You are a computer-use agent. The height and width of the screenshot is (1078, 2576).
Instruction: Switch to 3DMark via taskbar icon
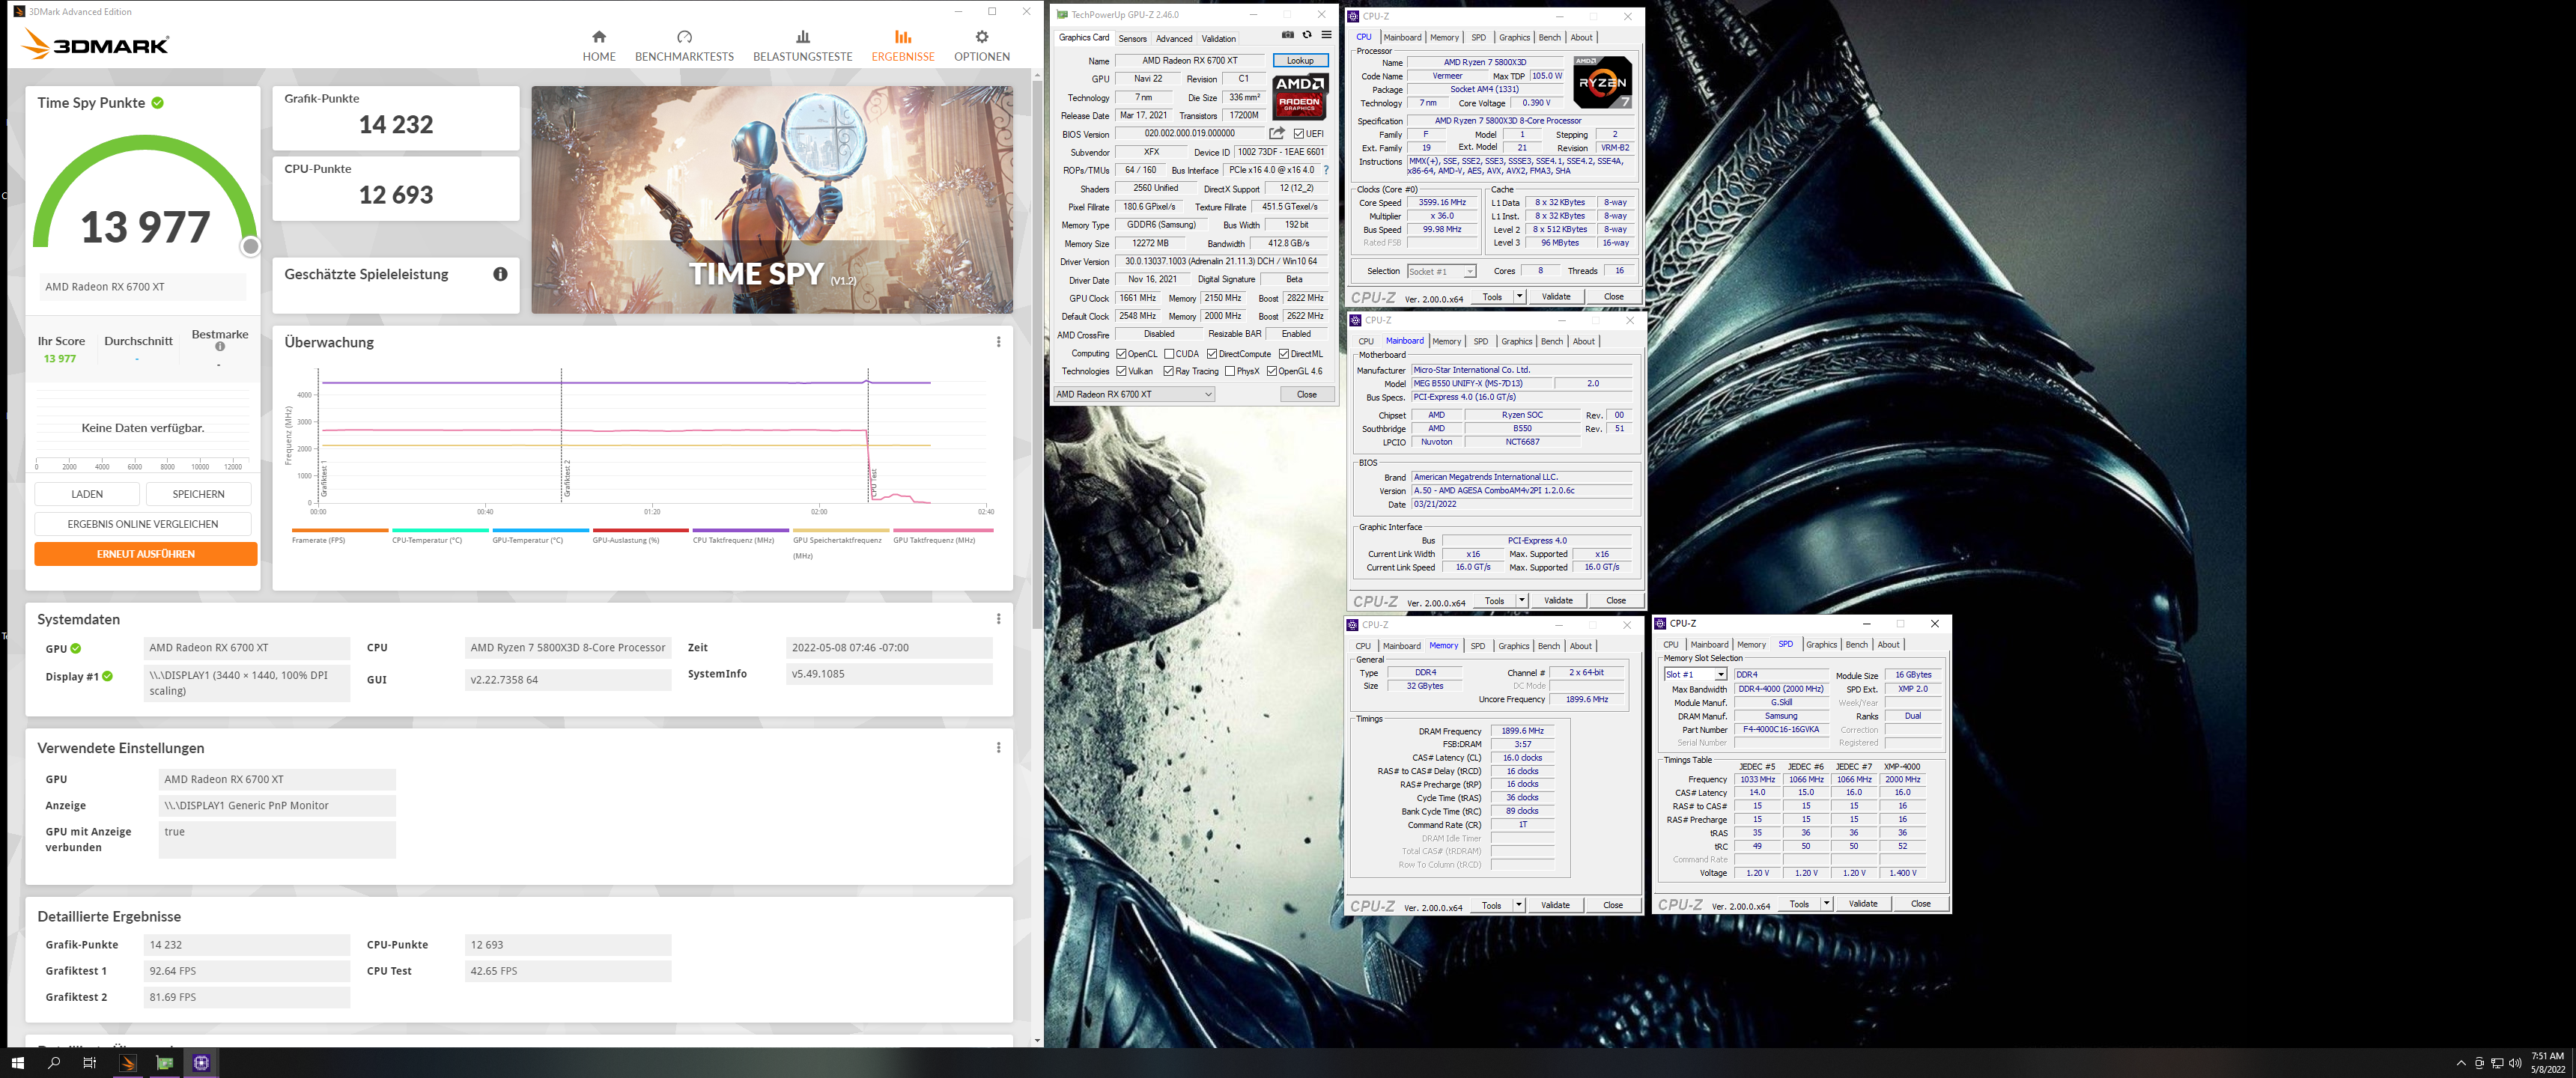(x=128, y=1063)
